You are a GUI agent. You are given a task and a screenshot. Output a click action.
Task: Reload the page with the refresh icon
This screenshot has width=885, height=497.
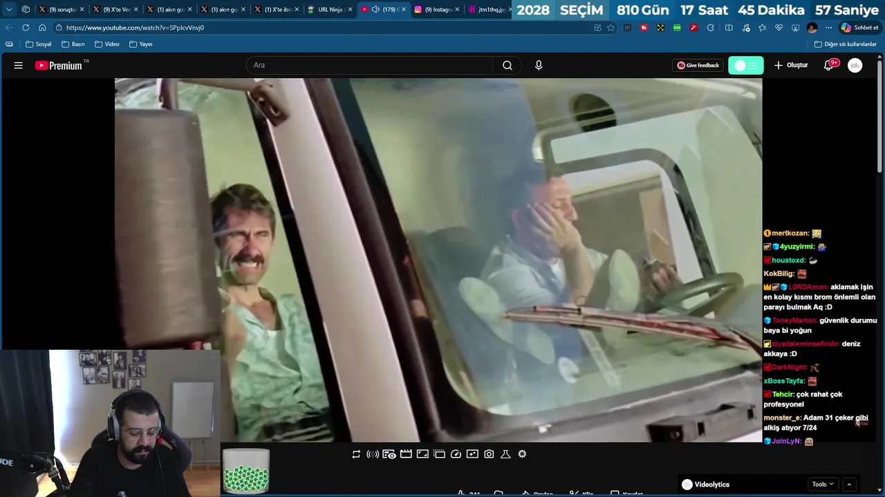(26, 28)
